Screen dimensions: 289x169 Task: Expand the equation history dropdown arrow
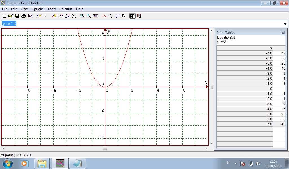tap(285, 24)
